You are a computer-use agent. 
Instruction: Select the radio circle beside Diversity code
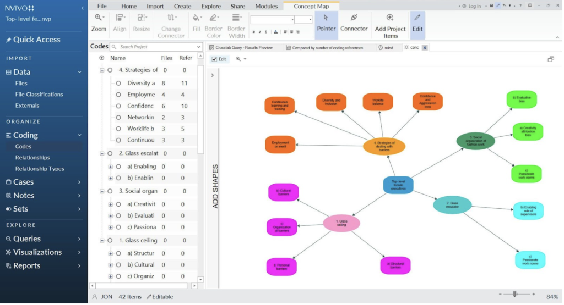click(x=118, y=83)
